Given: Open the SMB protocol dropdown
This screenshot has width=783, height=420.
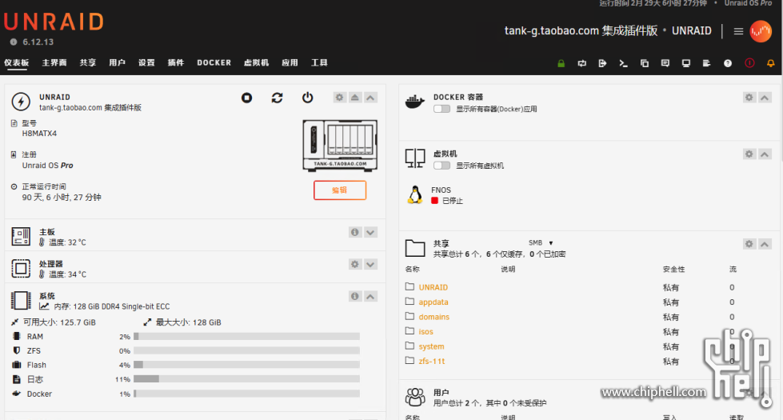Looking at the screenshot, I should [x=541, y=242].
